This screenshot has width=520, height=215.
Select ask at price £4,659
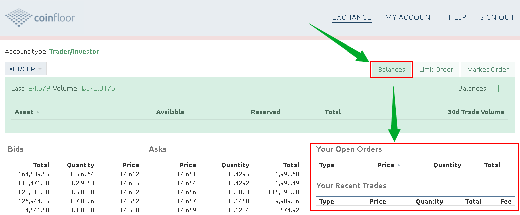click(226, 210)
